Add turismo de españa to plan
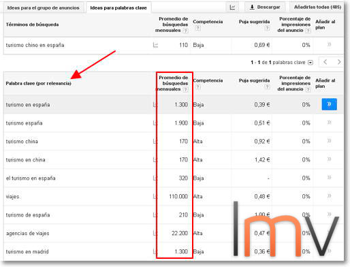The width and height of the screenshot is (350, 267). [x=329, y=215]
